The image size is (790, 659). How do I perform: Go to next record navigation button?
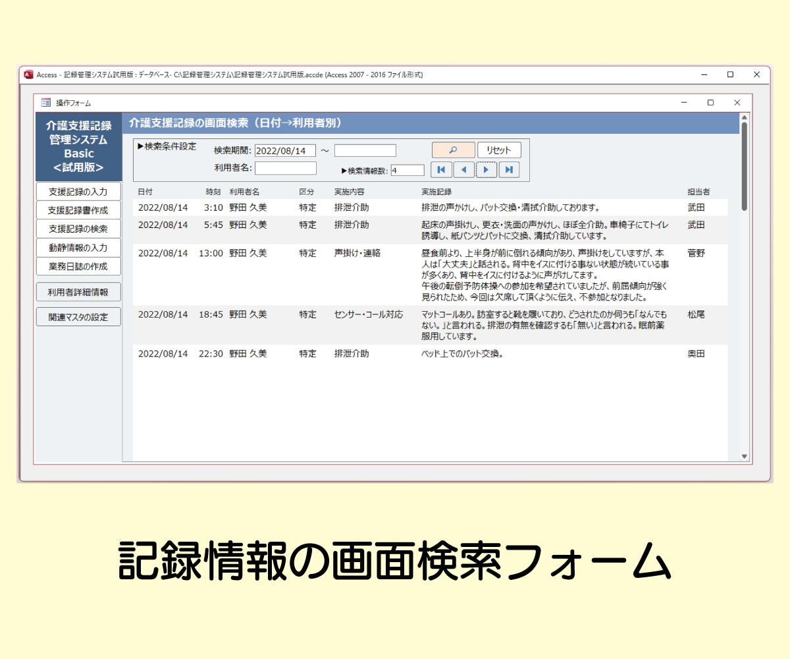[486, 170]
